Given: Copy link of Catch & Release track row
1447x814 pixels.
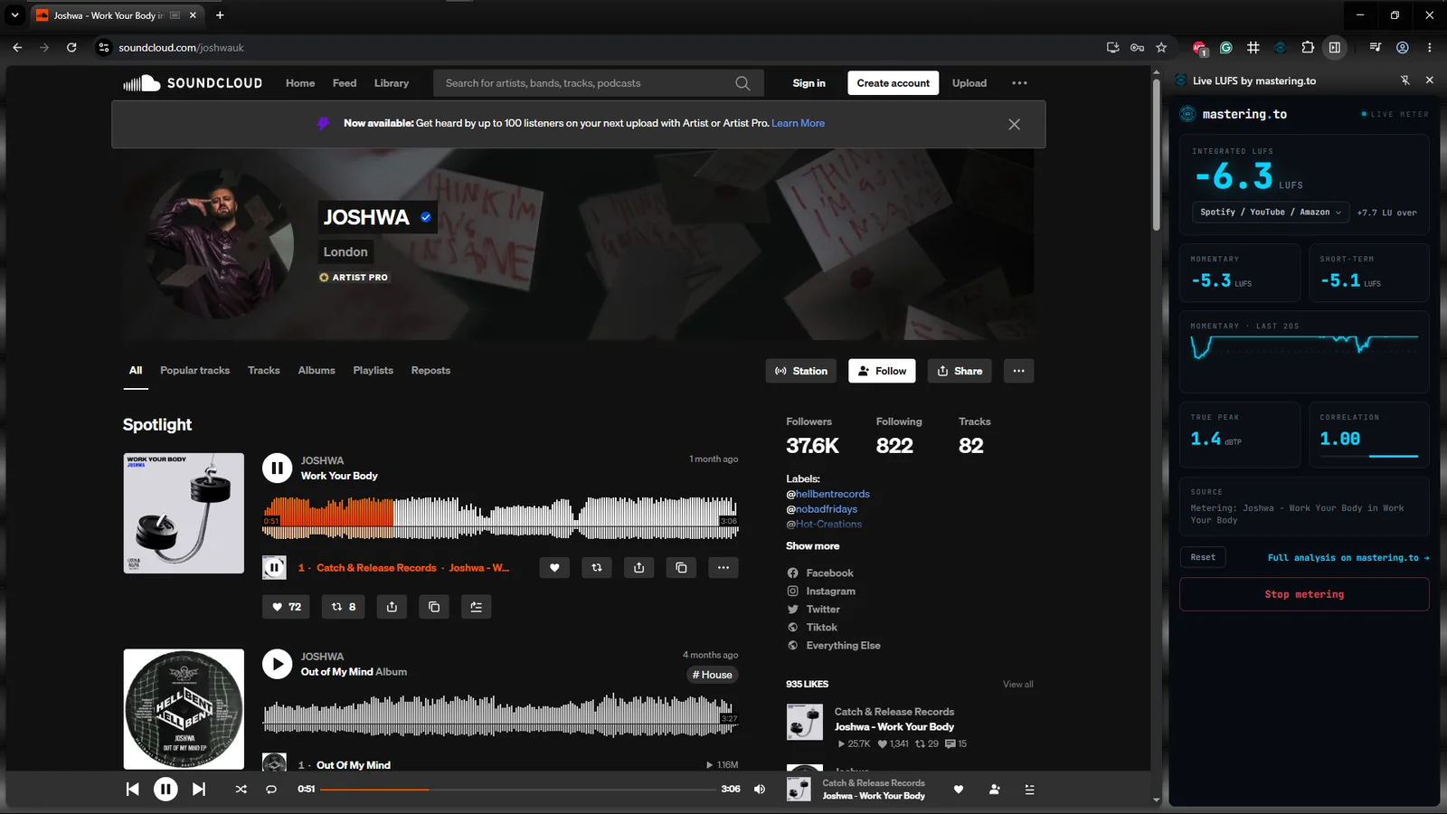Looking at the screenshot, I should (x=681, y=568).
